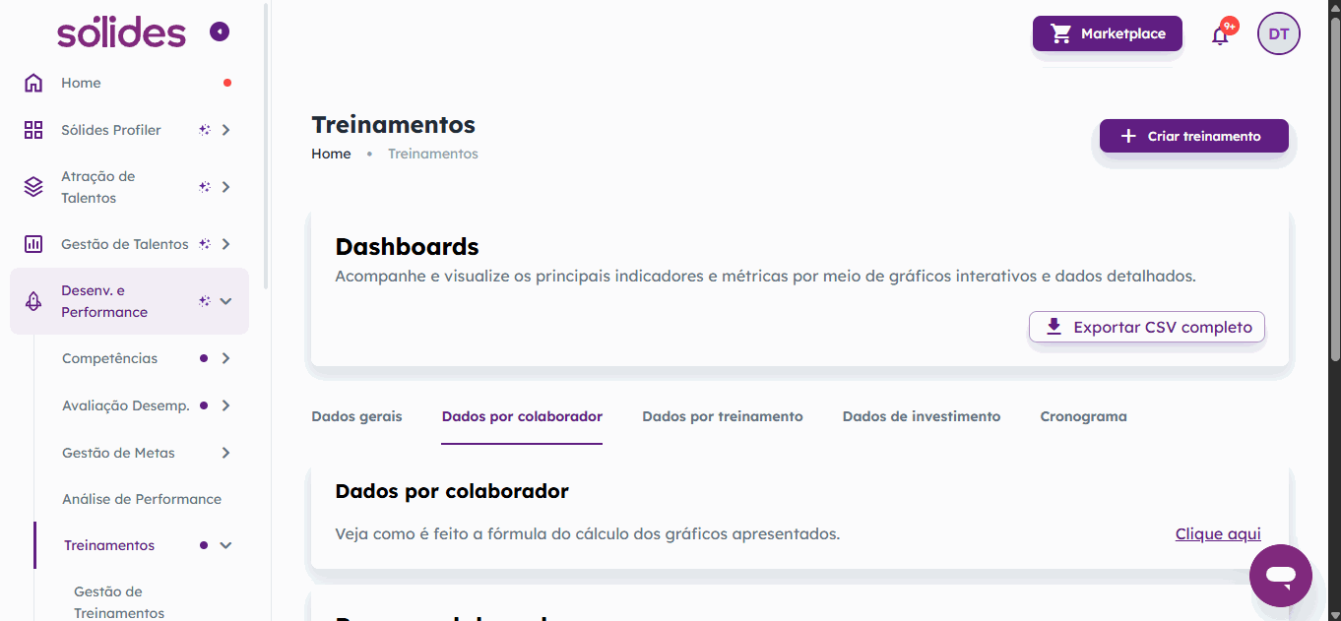Screen dimensions: 1341x621
Task: Expand the Sólides Profiler chevron
Action: click(x=225, y=130)
